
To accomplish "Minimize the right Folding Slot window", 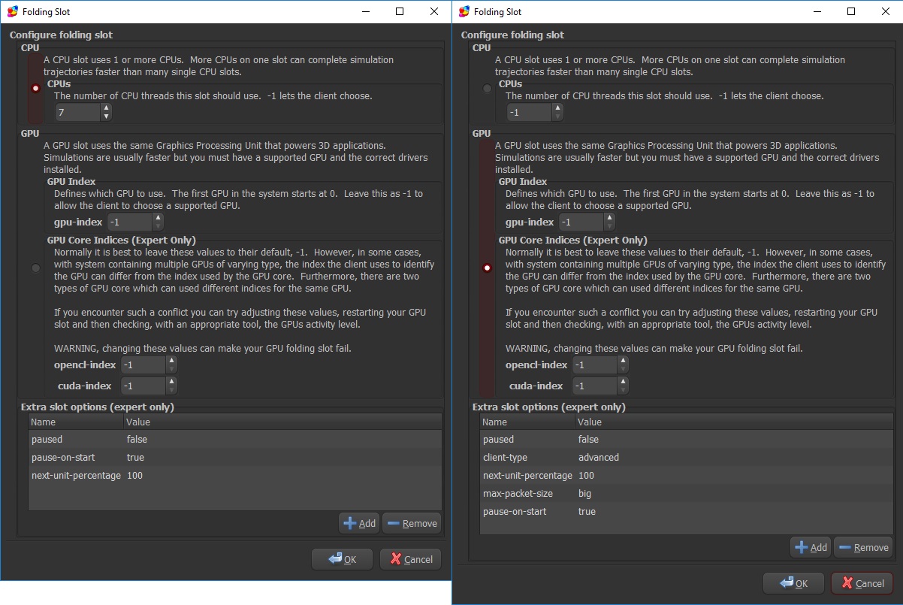I will click(817, 11).
